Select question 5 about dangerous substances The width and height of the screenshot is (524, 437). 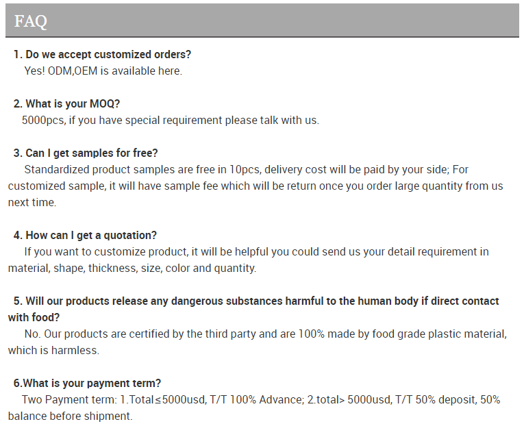click(x=256, y=301)
